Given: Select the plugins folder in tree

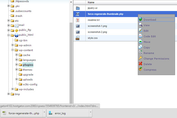Looking at the screenshot, I should pos(28,65).
